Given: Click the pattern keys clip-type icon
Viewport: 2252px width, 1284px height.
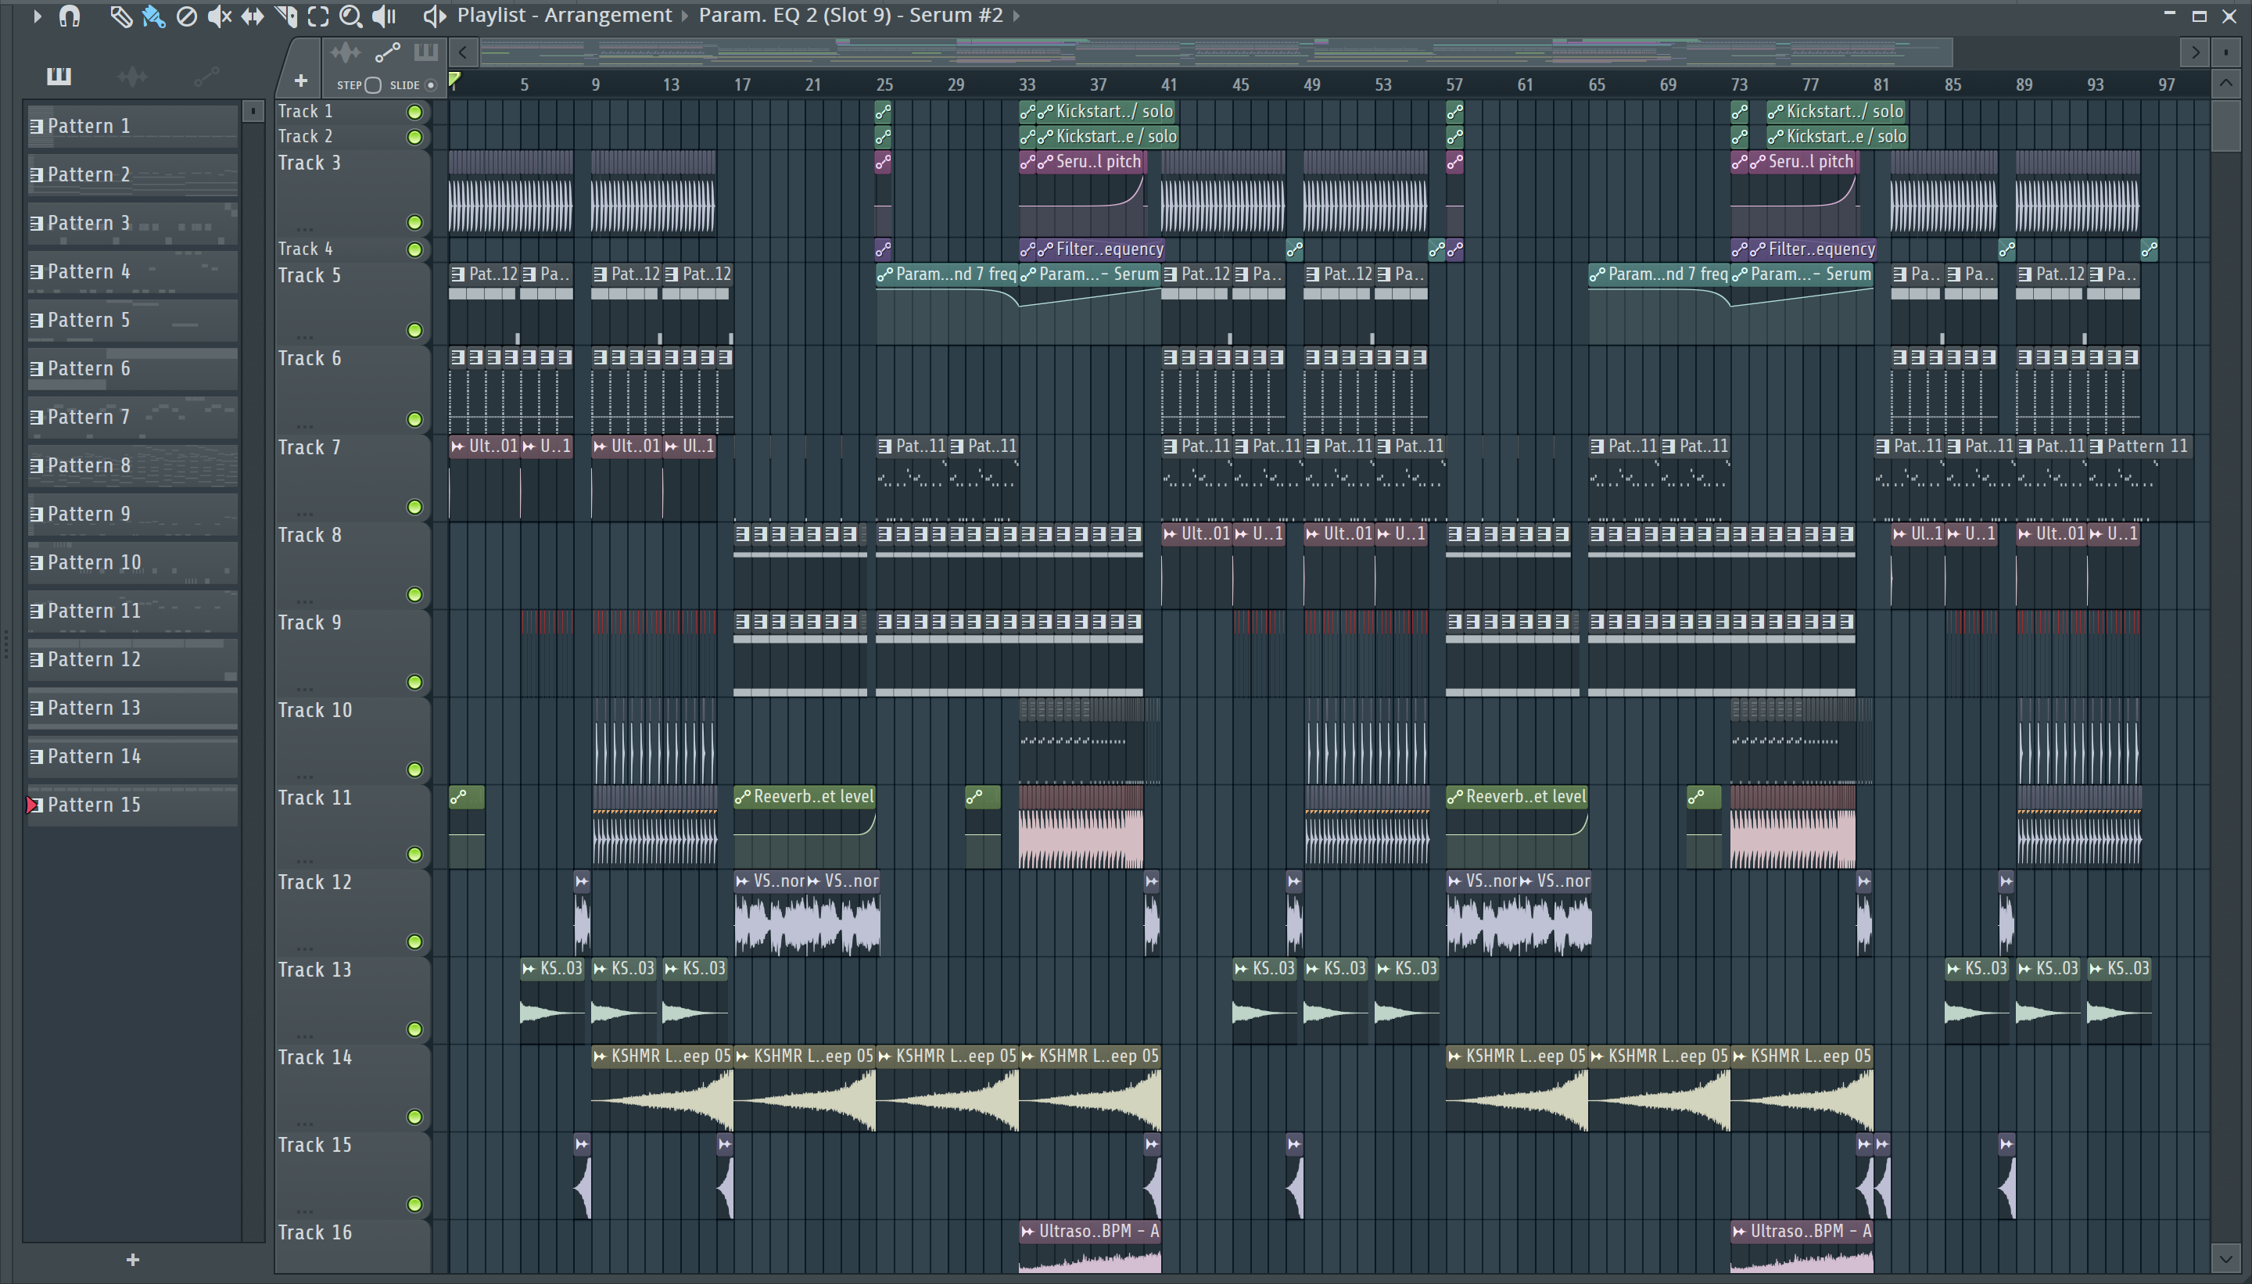Looking at the screenshot, I should (426, 52).
